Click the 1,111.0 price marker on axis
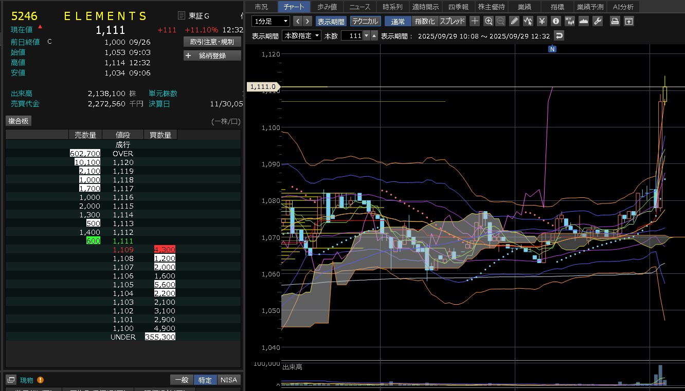 tap(263, 87)
